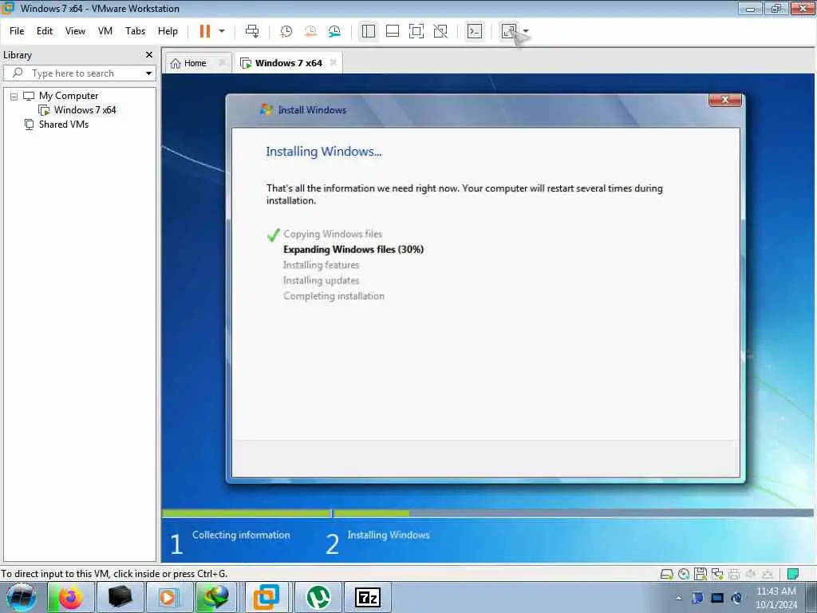The height and width of the screenshot is (613, 817).
Task: Open the VM menu
Action: (105, 31)
